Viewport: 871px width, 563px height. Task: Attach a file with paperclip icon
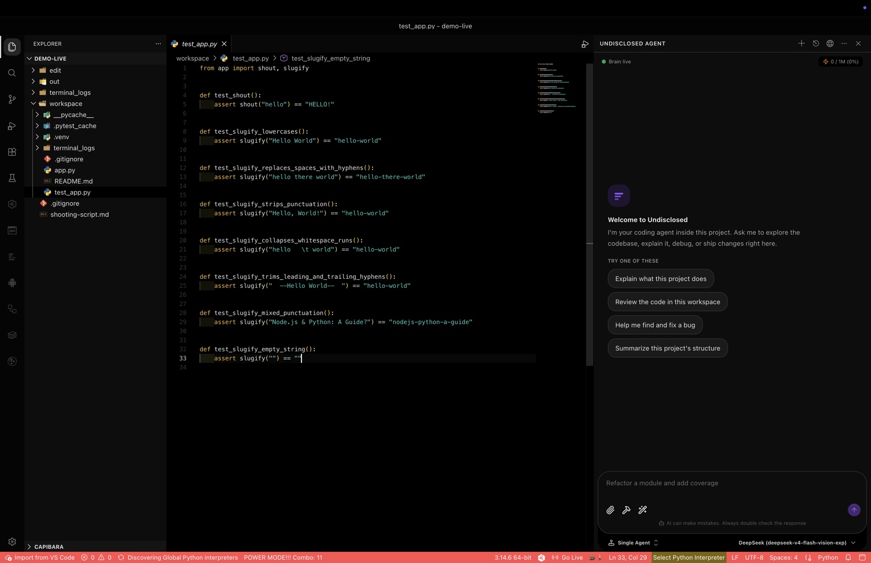[610, 510]
